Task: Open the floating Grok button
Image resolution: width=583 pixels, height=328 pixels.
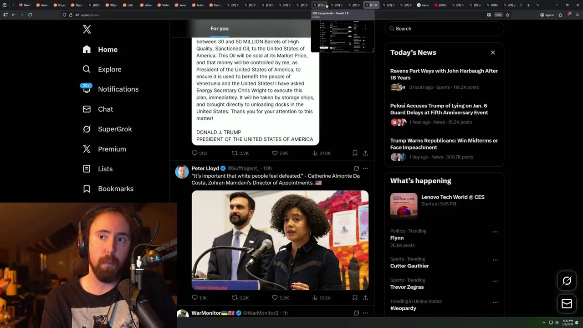Action: click(567, 281)
